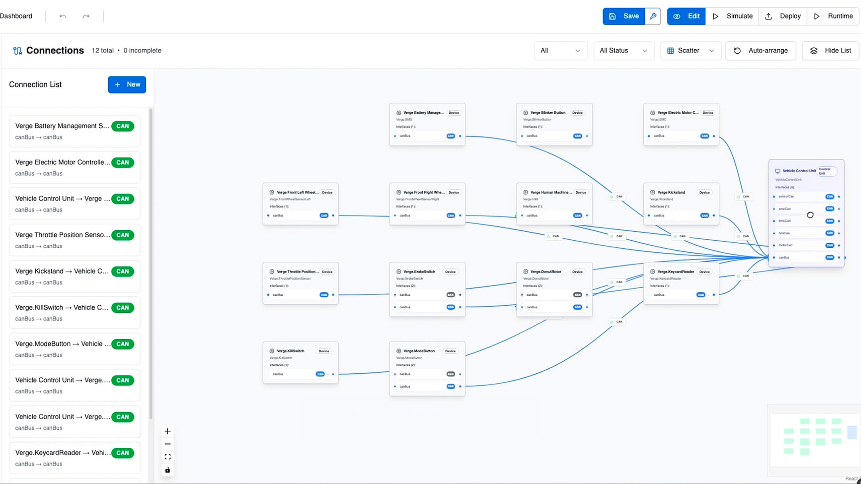Screen dimensions: 861x484
Task: Select Verge Kickstand to Vehicle connection item
Action: (x=74, y=276)
